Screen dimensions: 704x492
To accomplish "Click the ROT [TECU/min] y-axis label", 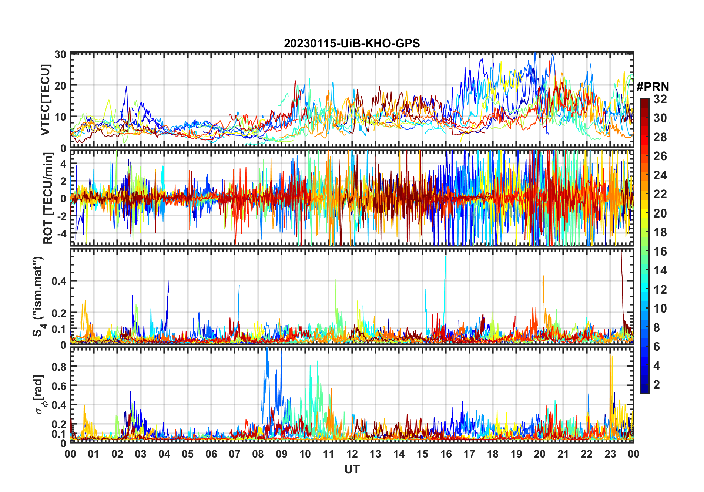I will [x=48, y=198].
